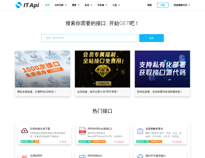The height and width of the screenshot is (158, 205).
Task: Click the ITApi logo
Action: pos(27,5)
